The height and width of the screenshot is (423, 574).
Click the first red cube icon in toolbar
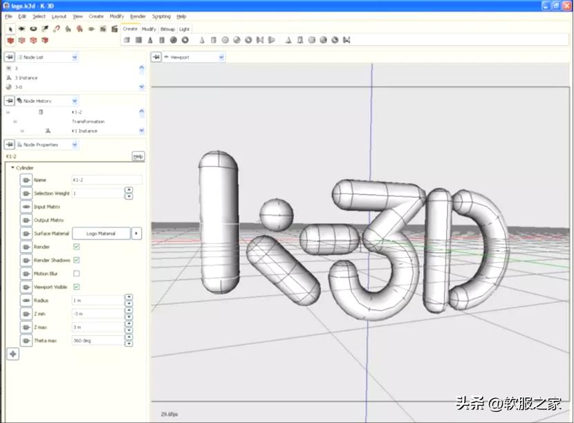10,41
